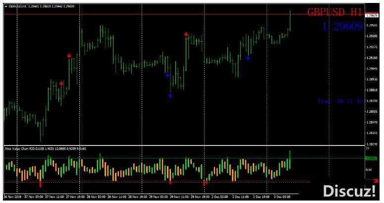Click time axis label 26 Nov 2019

[x=12, y=197]
